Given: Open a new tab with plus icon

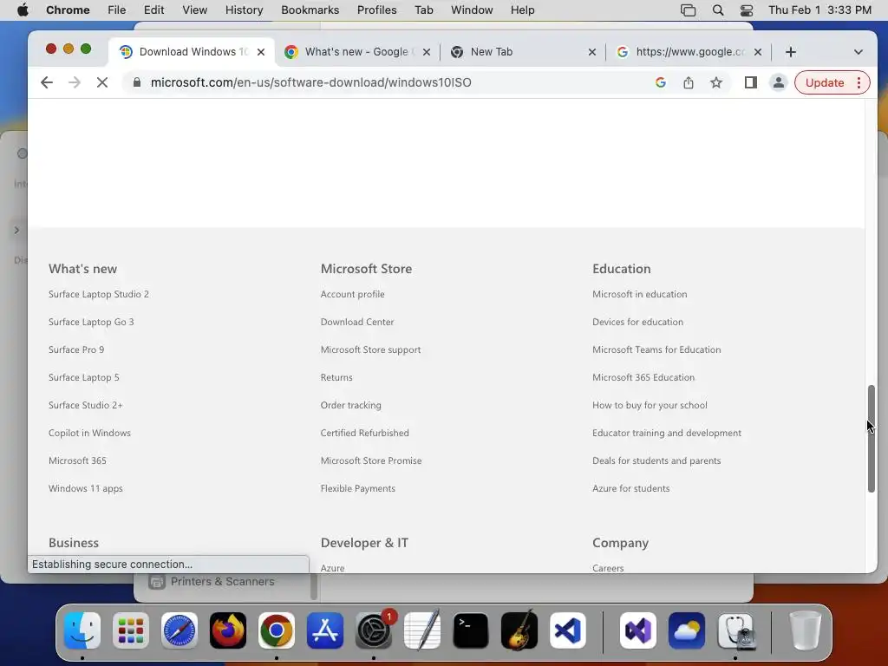Looking at the screenshot, I should point(791,52).
